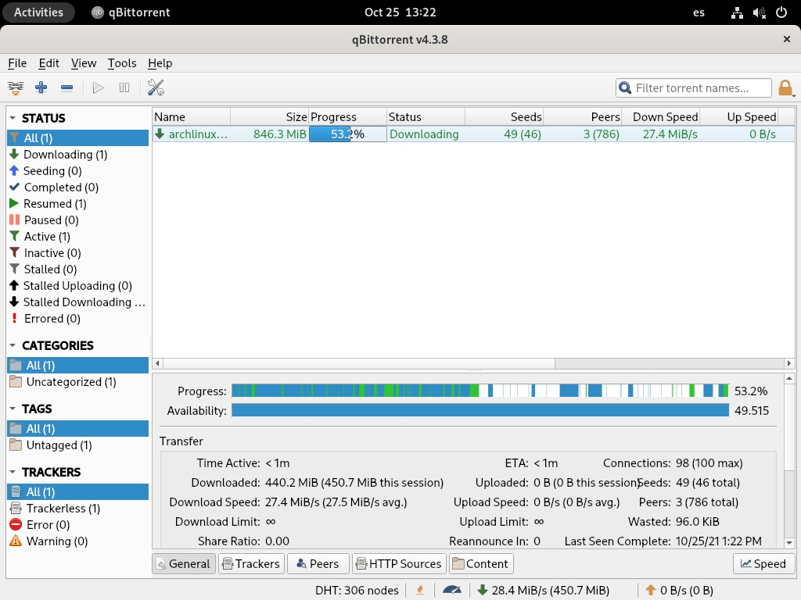Viewport: 801px width, 600px height.
Task: Click the connection status icon in status bar
Action: (420, 591)
